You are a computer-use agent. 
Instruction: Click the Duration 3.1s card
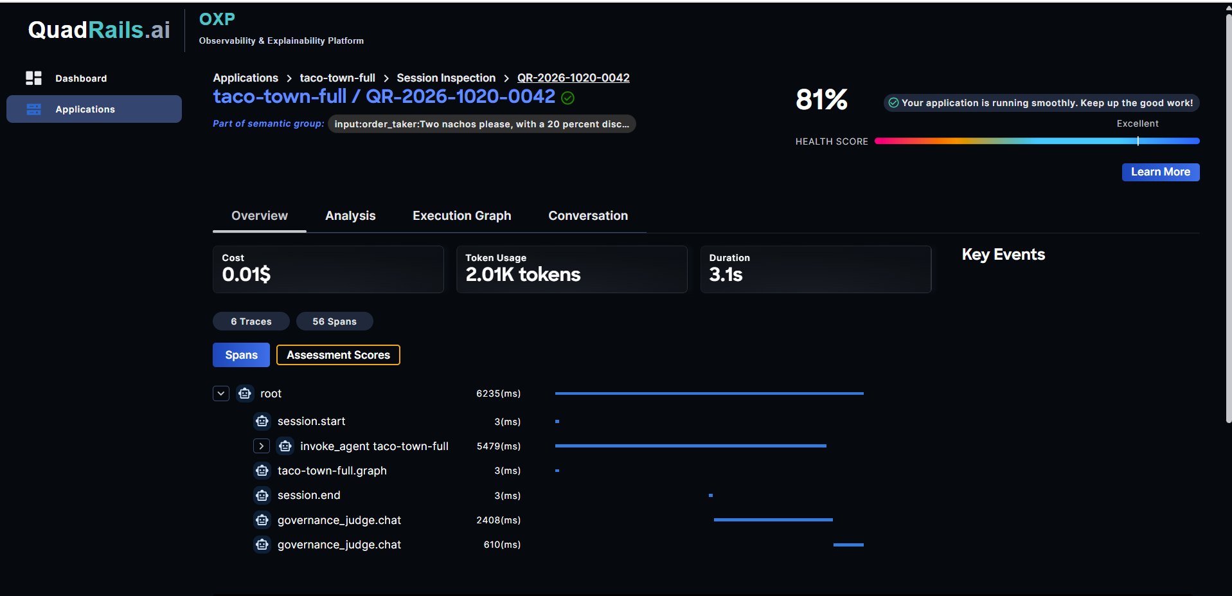(816, 269)
